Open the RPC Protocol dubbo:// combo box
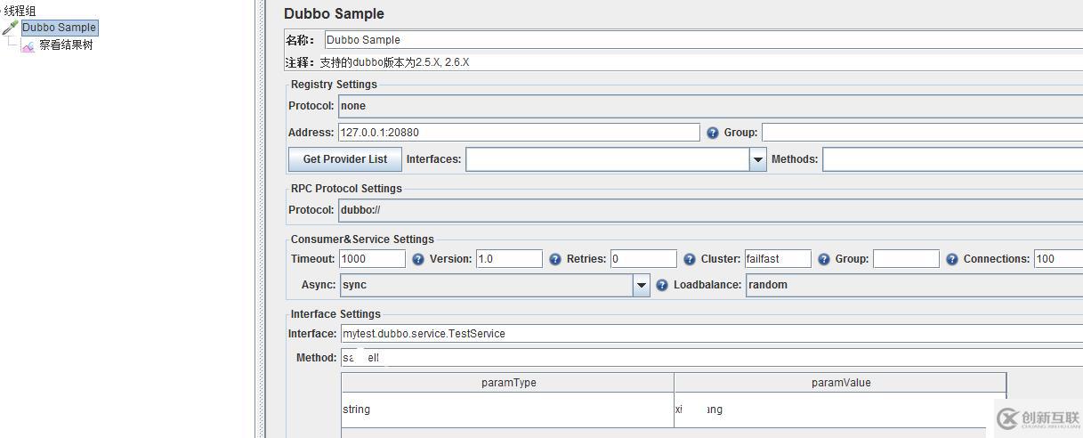Image resolution: width=1083 pixels, height=438 pixels. [710, 210]
